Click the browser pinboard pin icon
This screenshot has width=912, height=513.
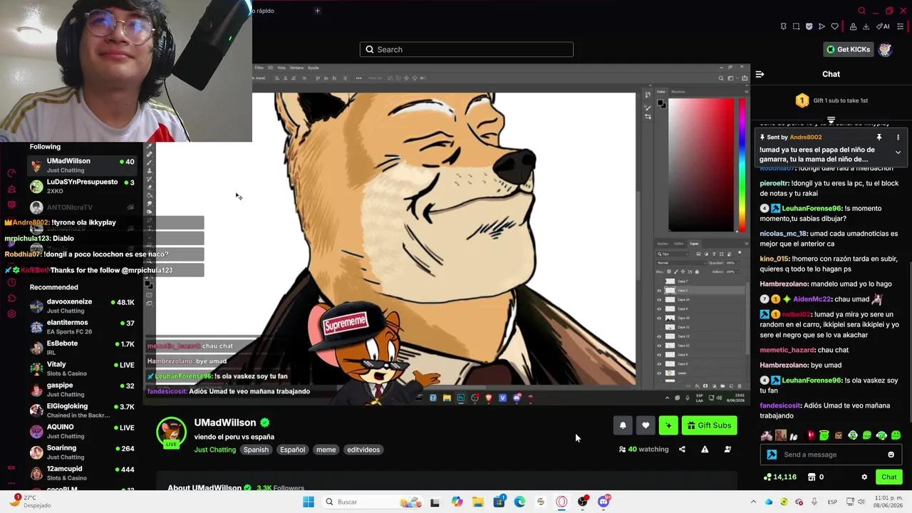pos(783,26)
